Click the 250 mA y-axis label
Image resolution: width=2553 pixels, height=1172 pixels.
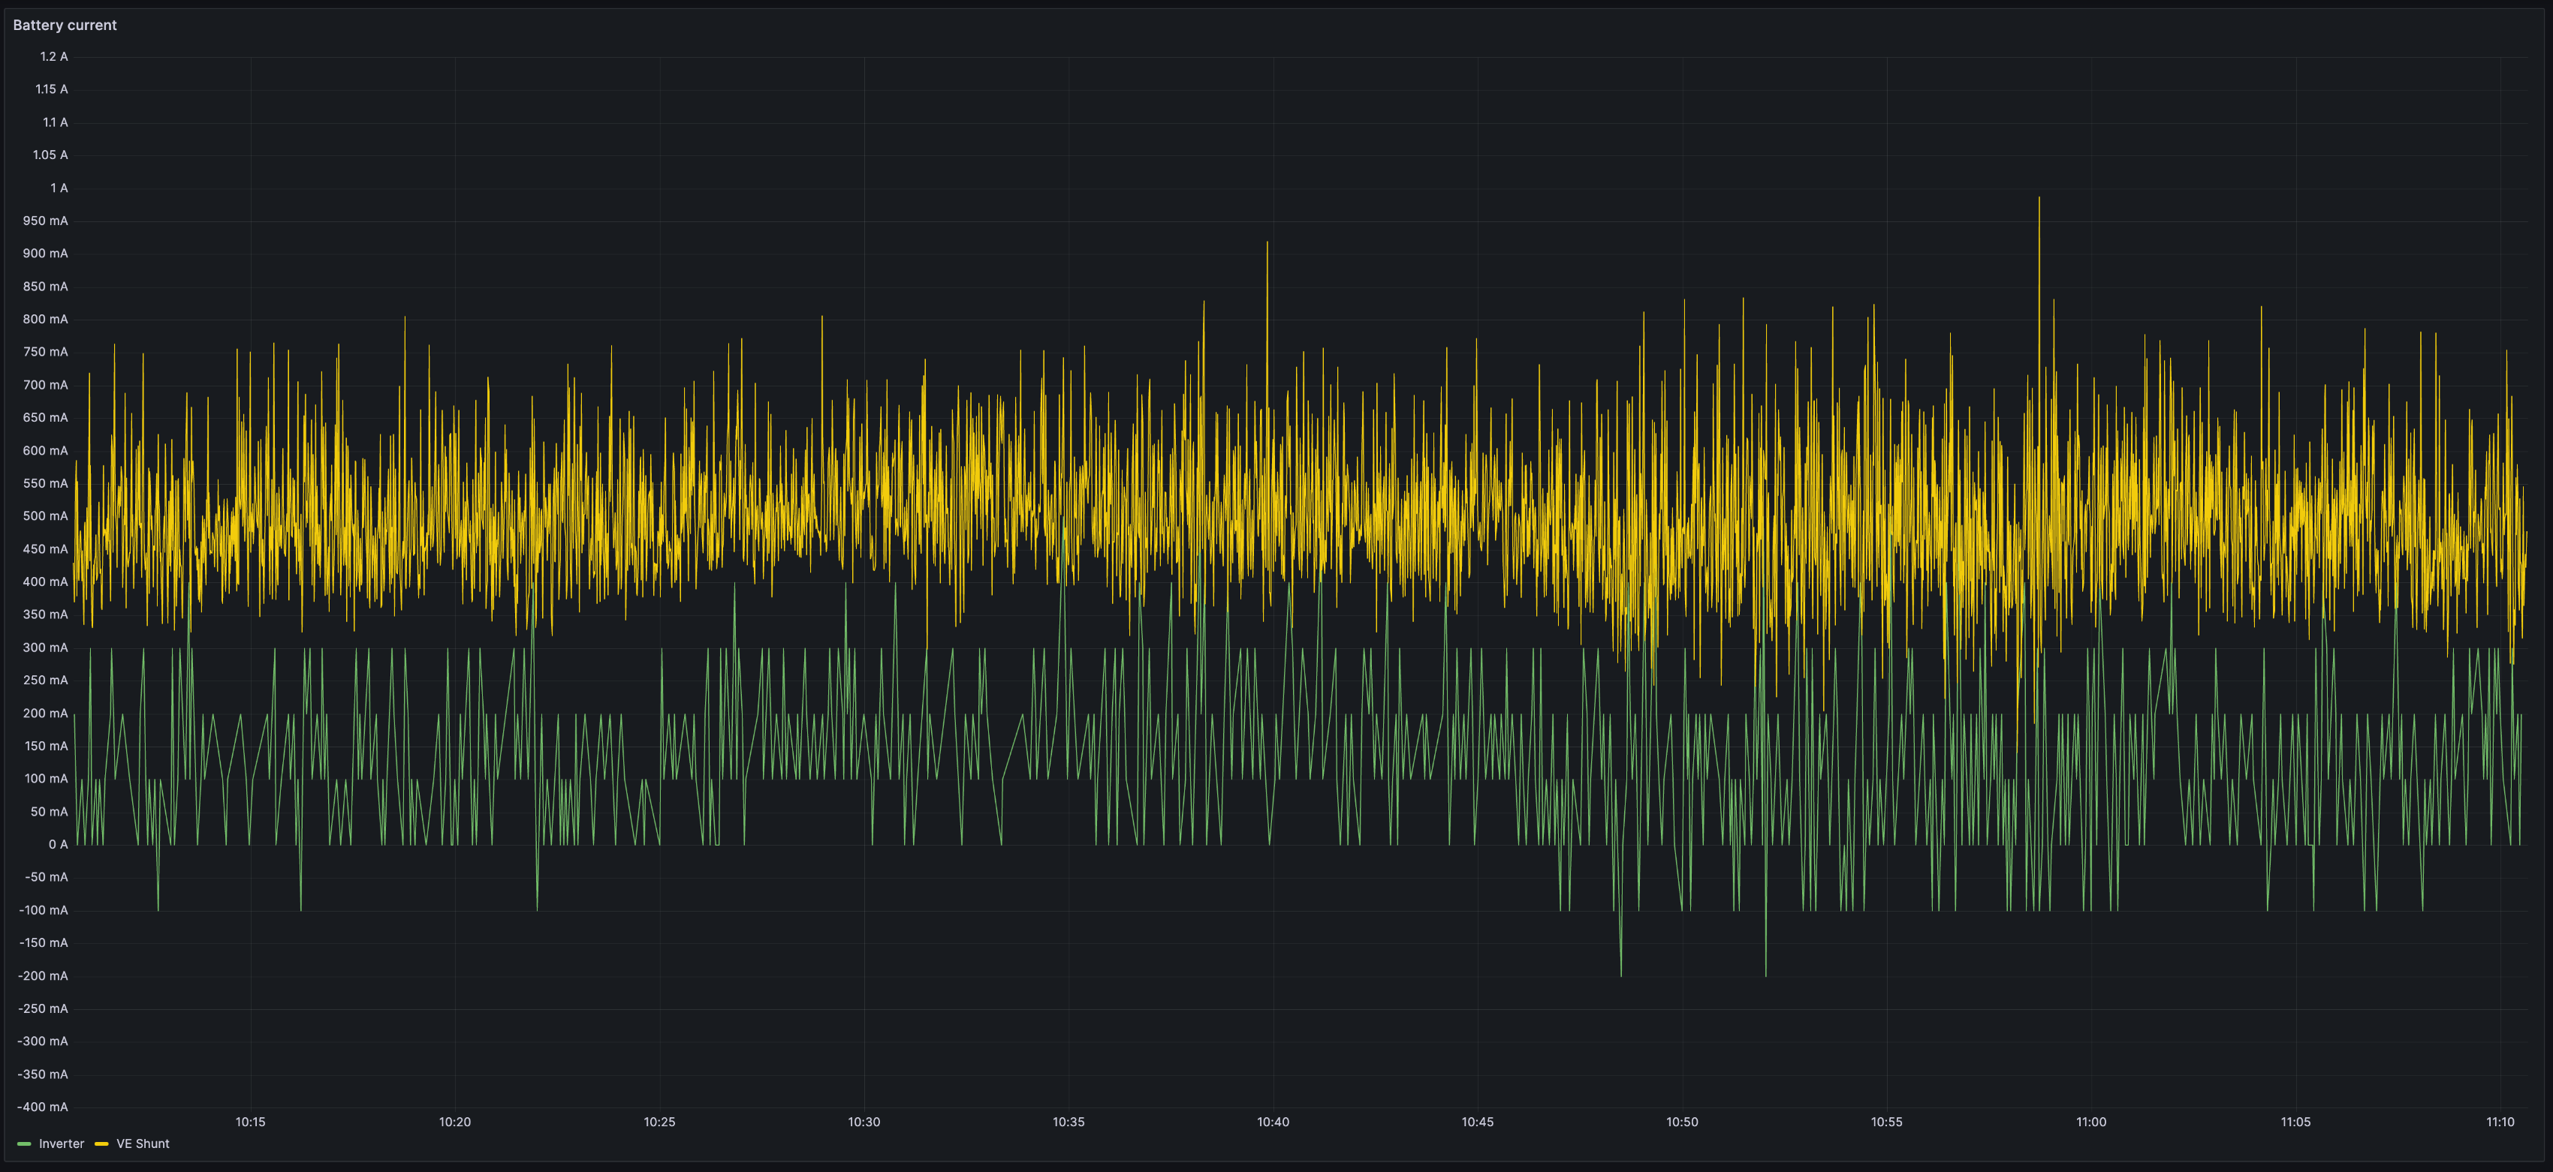click(46, 680)
